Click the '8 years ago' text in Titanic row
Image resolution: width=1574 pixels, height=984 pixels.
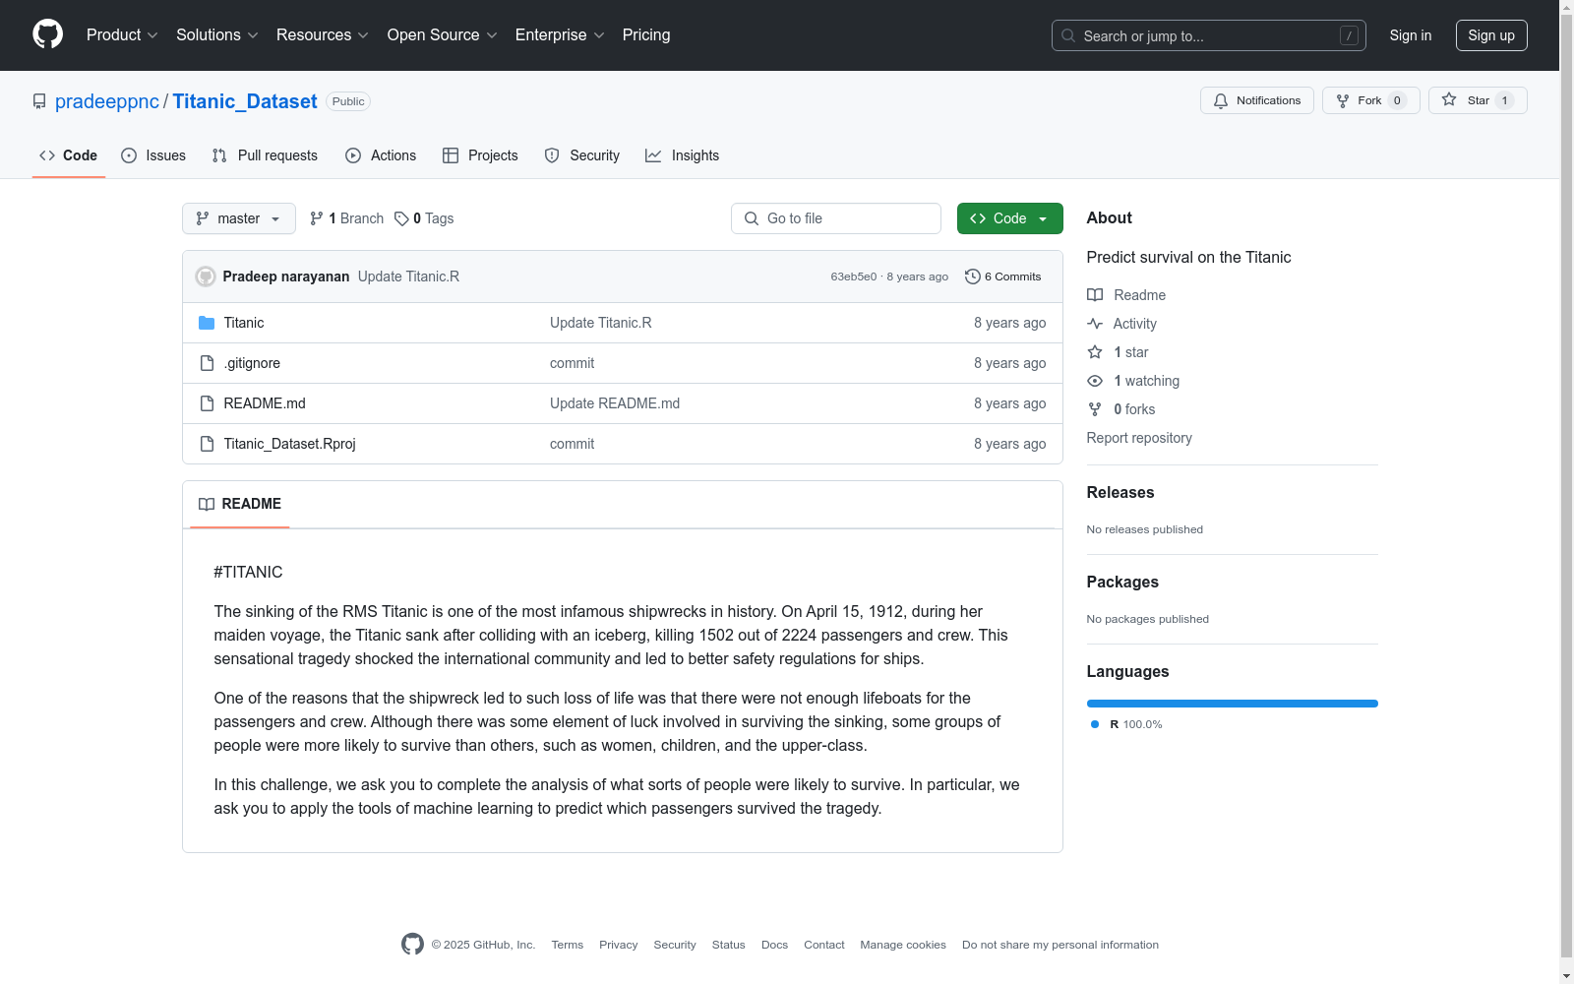tap(1010, 323)
